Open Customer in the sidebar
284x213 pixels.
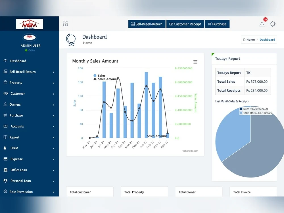click(18, 93)
